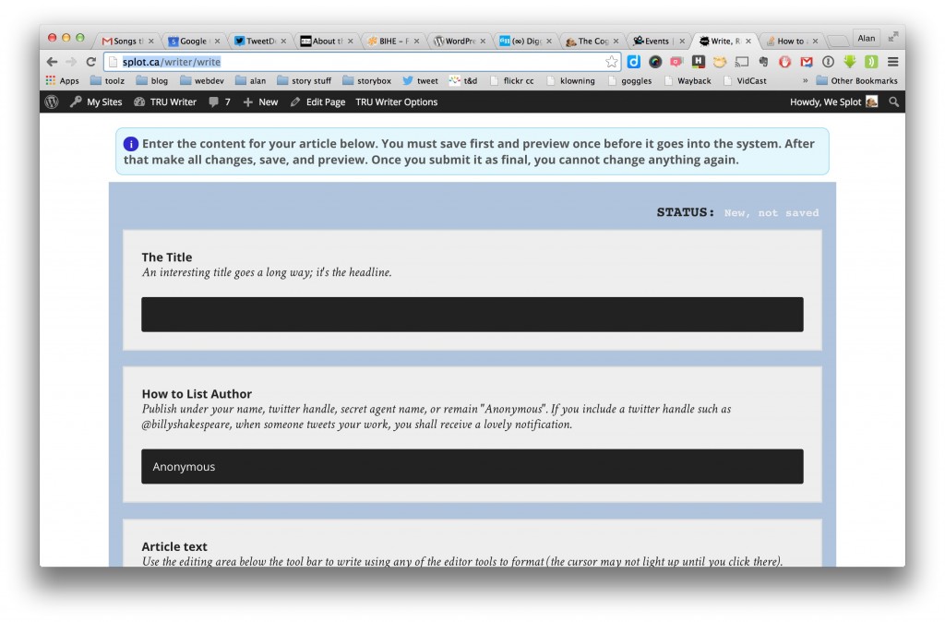Click into The Title text field
Viewport: 945px width, 622px height.
click(x=472, y=314)
